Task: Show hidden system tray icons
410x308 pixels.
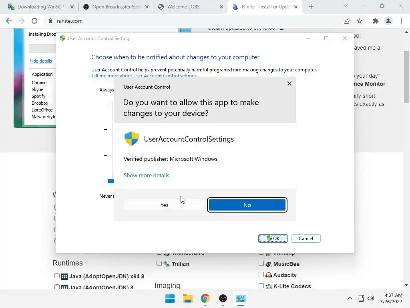Action: coord(350,298)
